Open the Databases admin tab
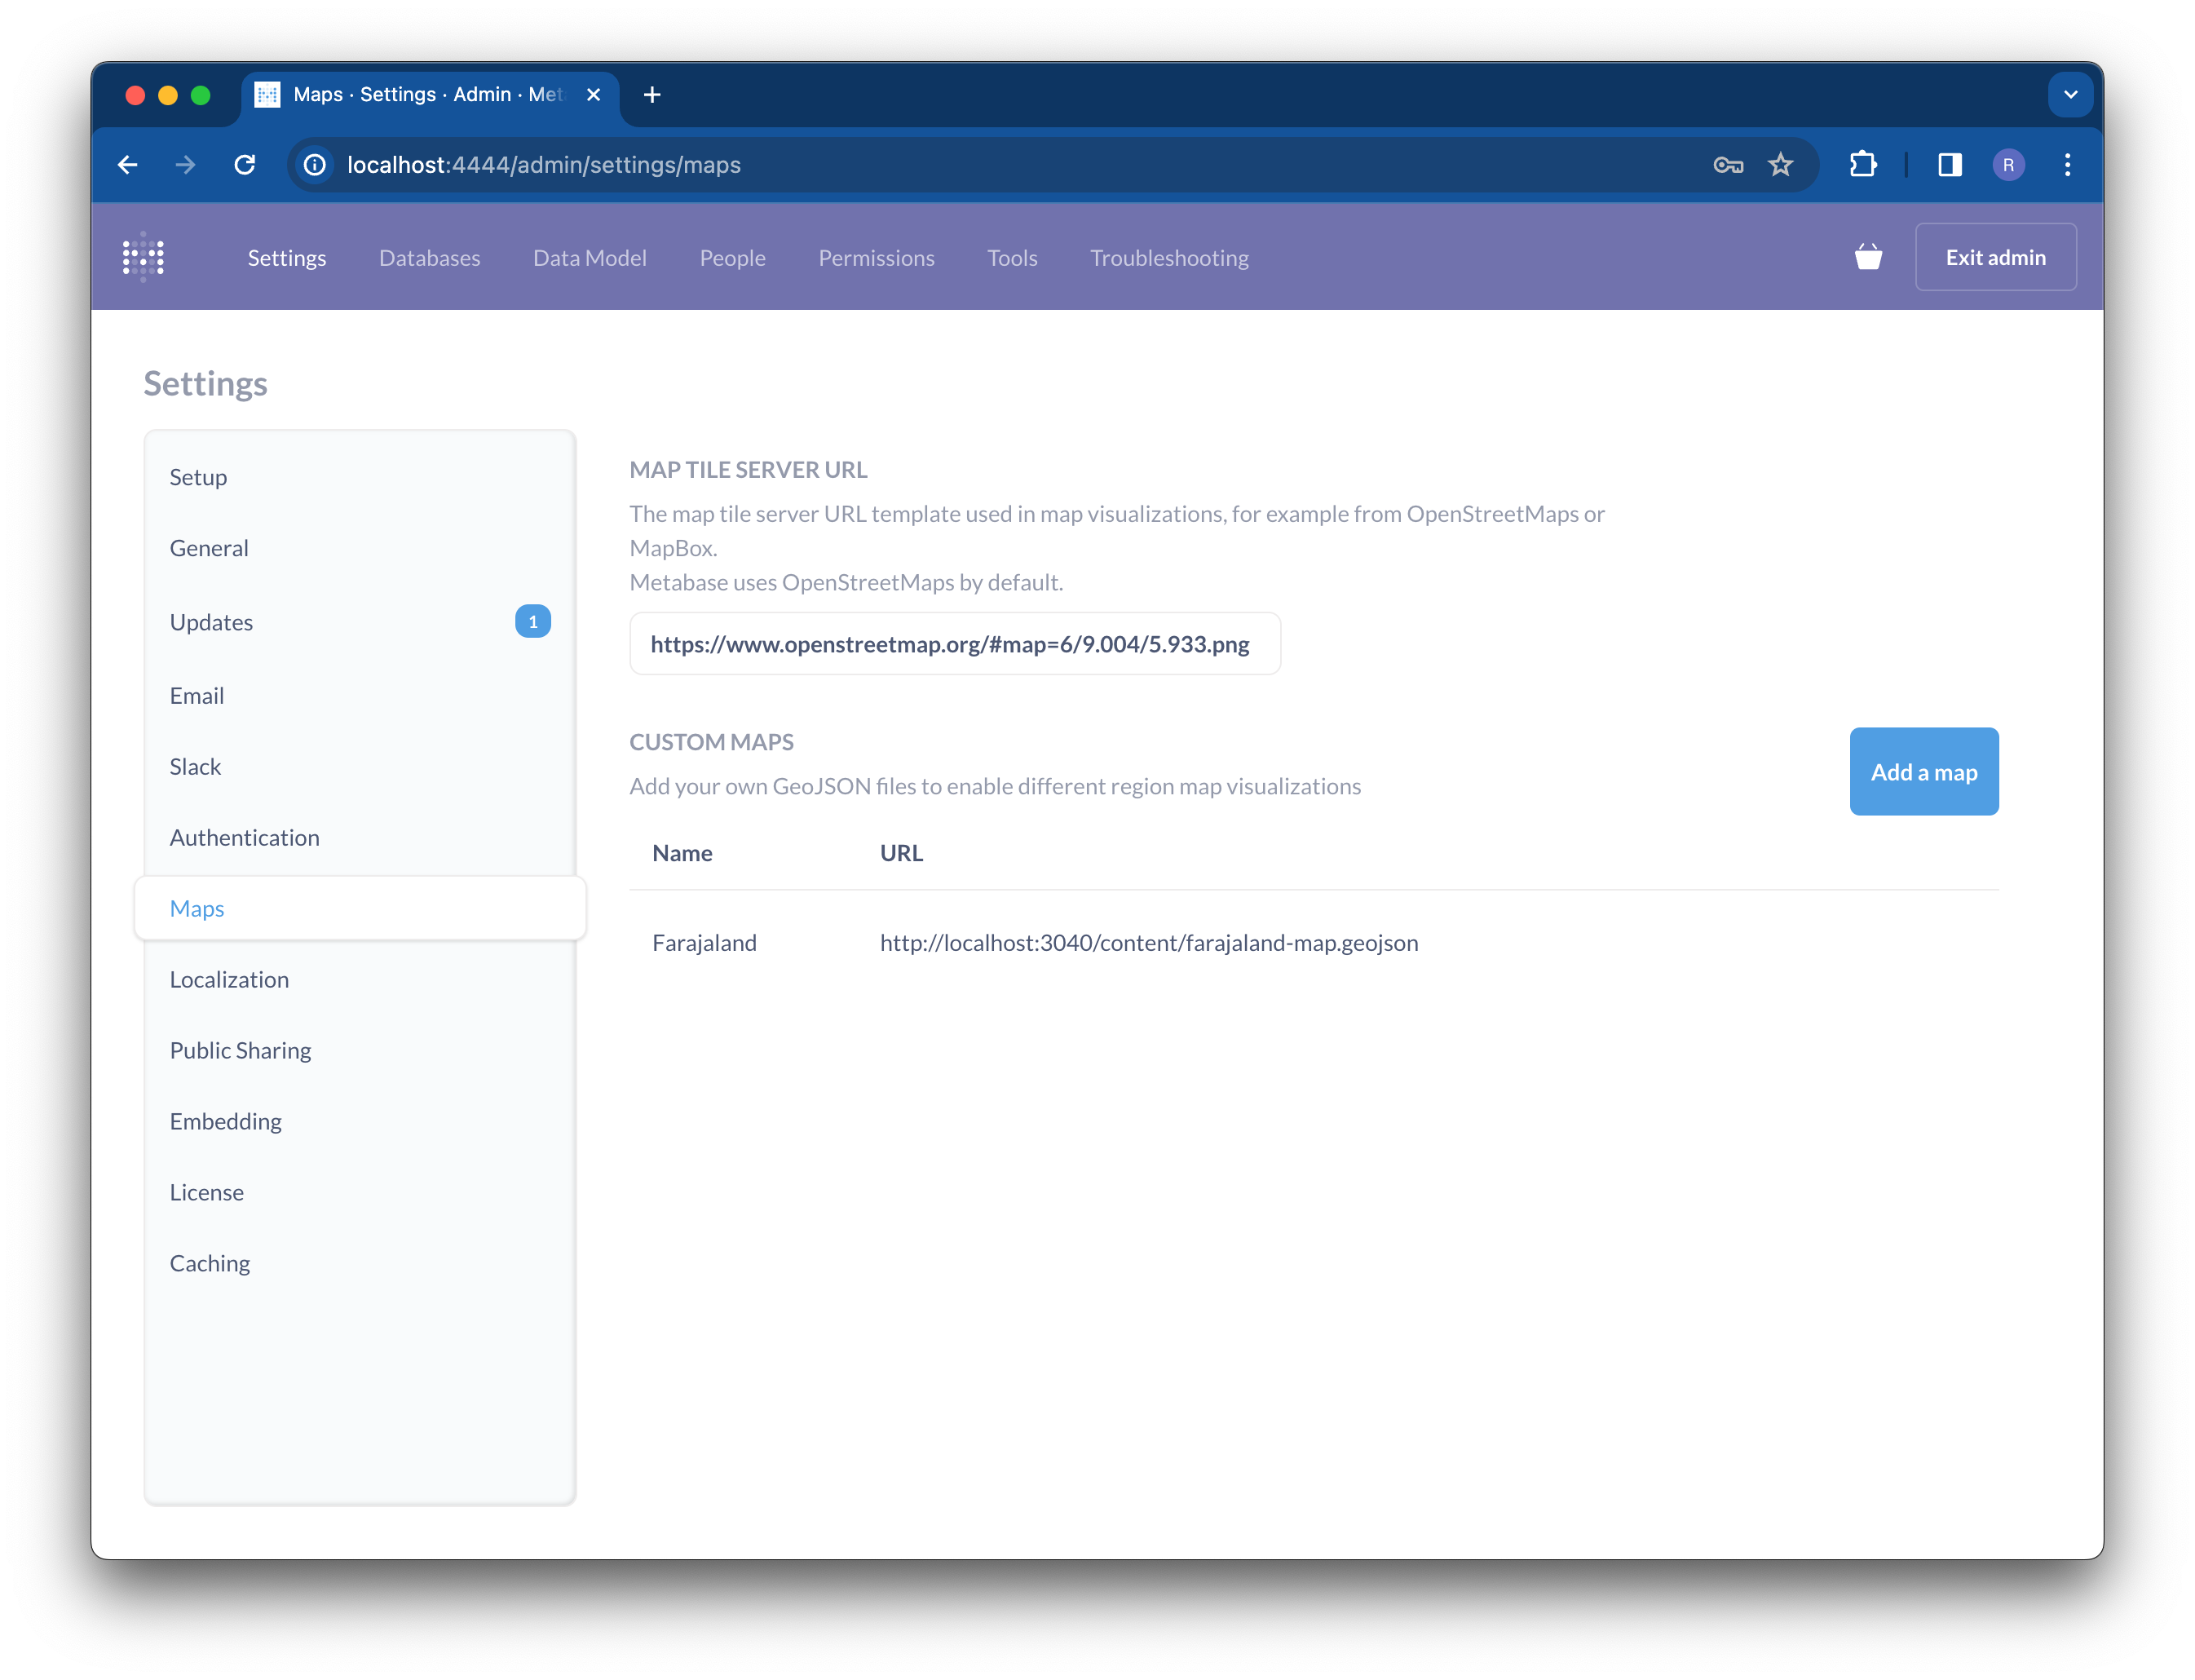This screenshot has width=2195, height=1680. click(430, 258)
